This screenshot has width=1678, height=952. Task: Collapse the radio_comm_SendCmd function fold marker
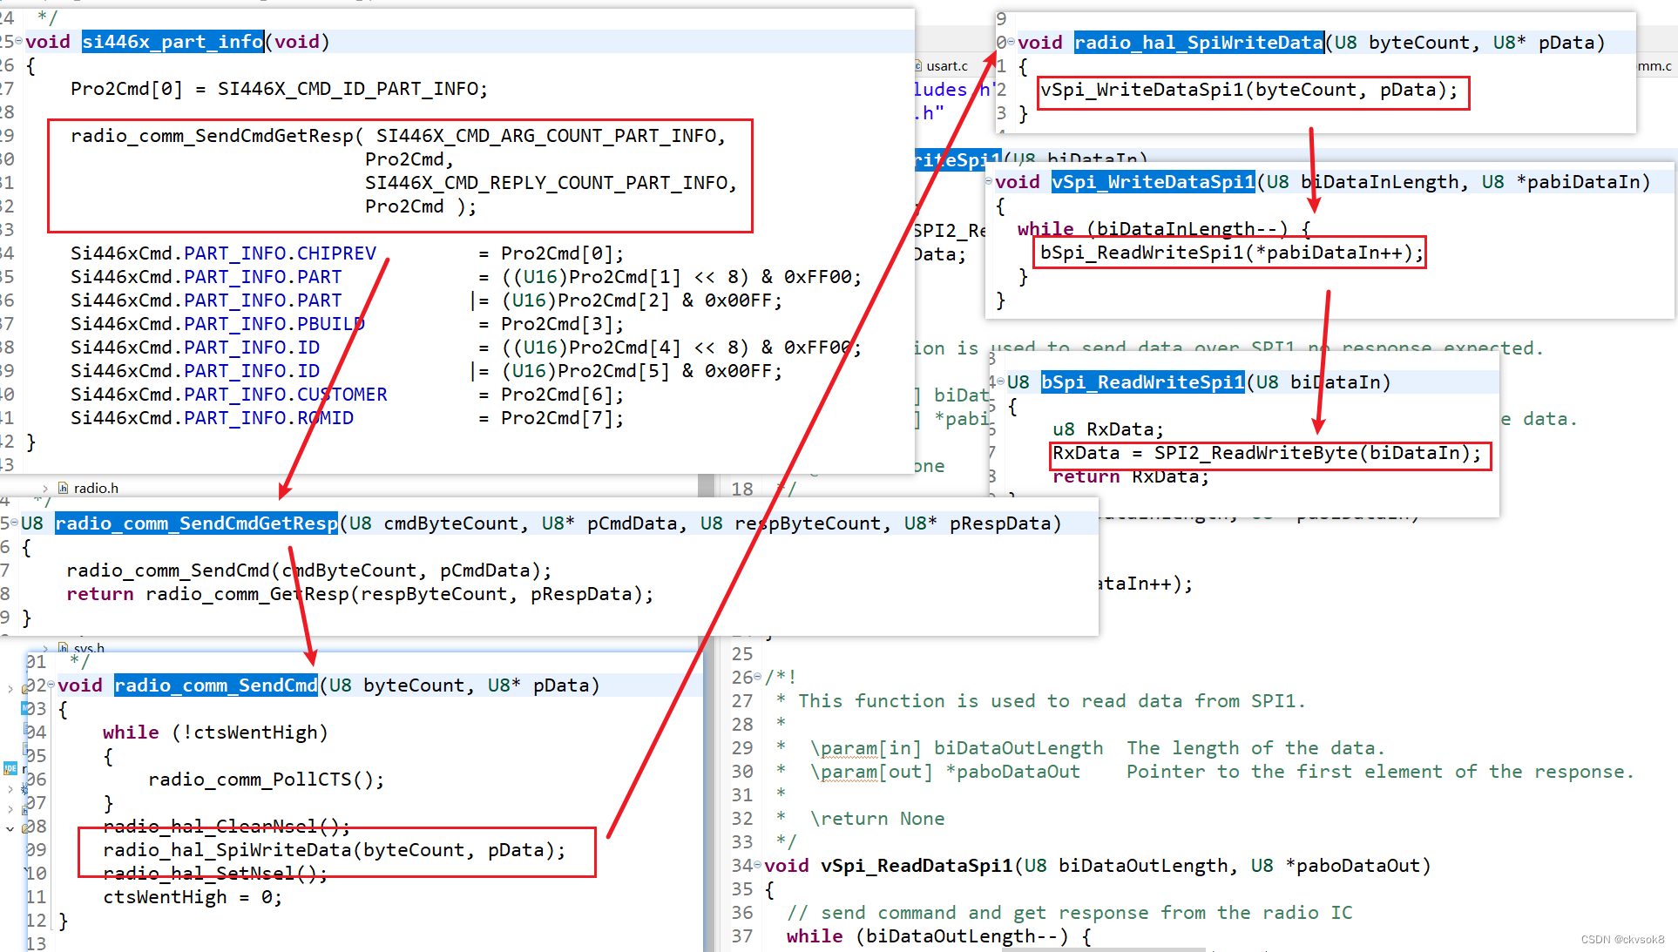51,685
